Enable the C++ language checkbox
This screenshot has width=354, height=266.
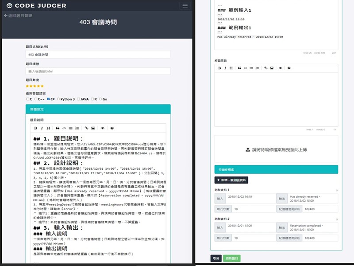[x=36, y=99]
